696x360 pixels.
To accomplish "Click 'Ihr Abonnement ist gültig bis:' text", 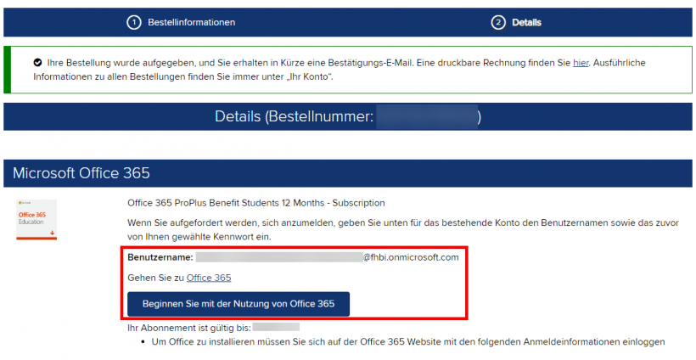I will [189, 328].
